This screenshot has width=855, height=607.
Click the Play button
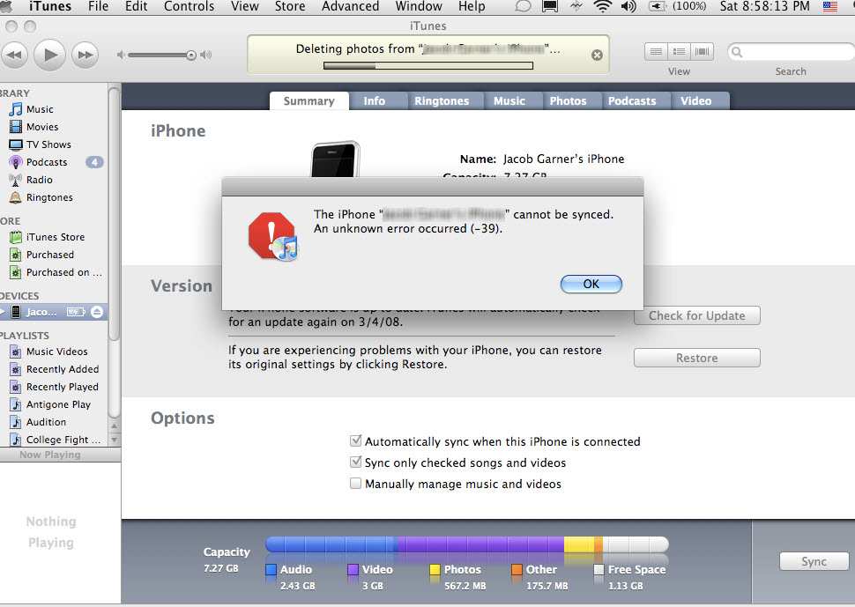click(x=49, y=55)
